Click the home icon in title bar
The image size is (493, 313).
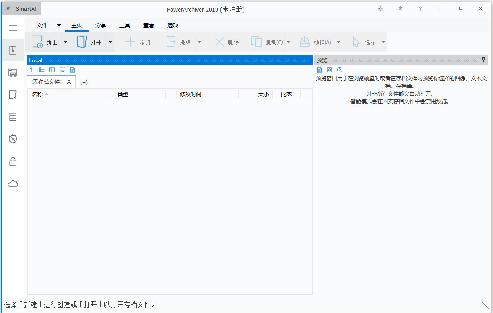(400, 8)
